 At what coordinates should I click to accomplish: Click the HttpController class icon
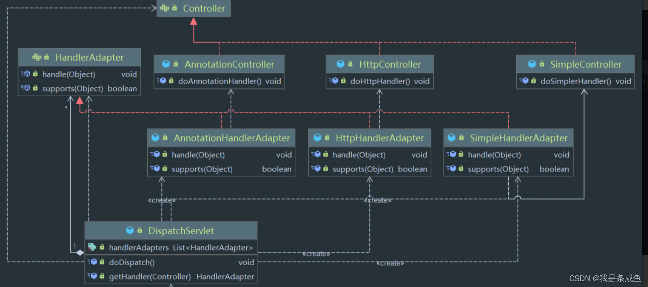pyautogui.click(x=341, y=64)
